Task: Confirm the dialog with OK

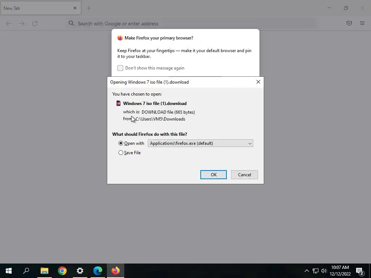Action: 213,175
